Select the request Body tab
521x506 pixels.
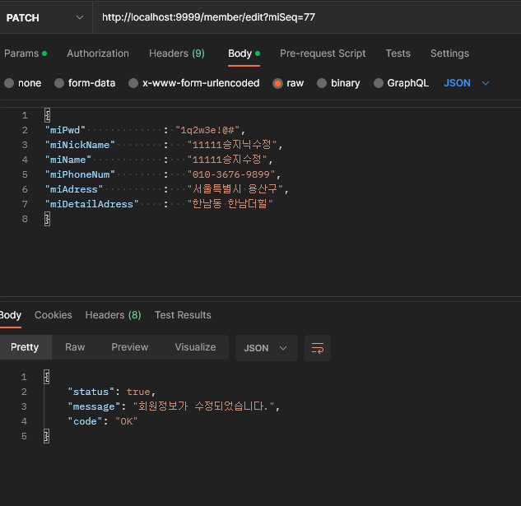click(244, 53)
